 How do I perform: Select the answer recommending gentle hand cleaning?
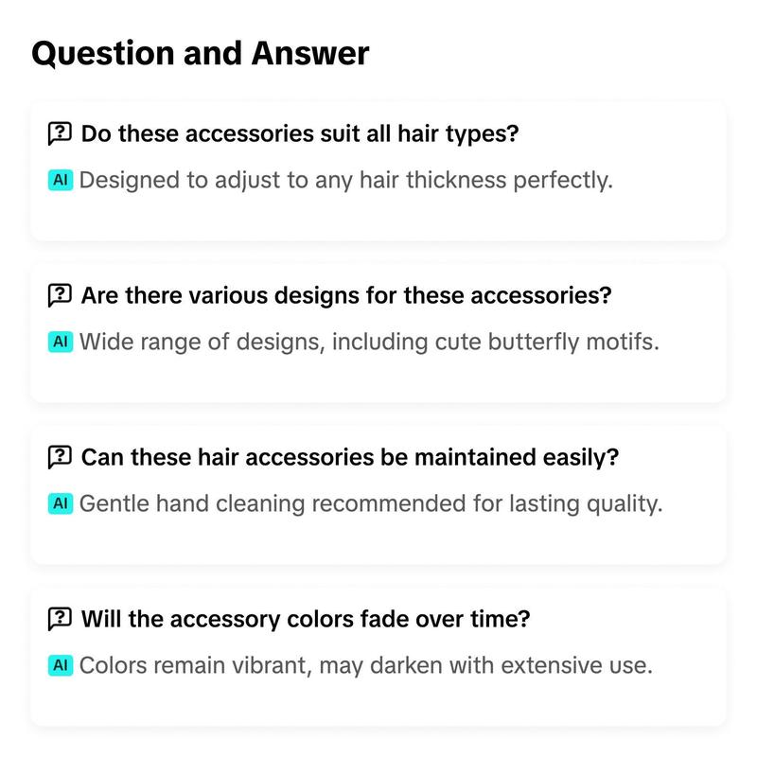pyautogui.click(x=371, y=504)
